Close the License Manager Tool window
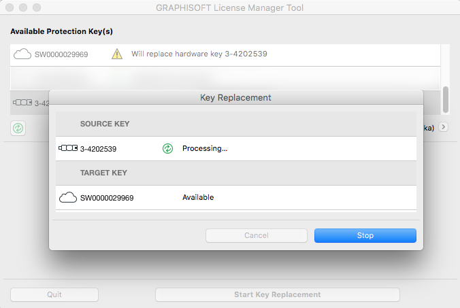The width and height of the screenshot is (460, 308). tap(10, 8)
